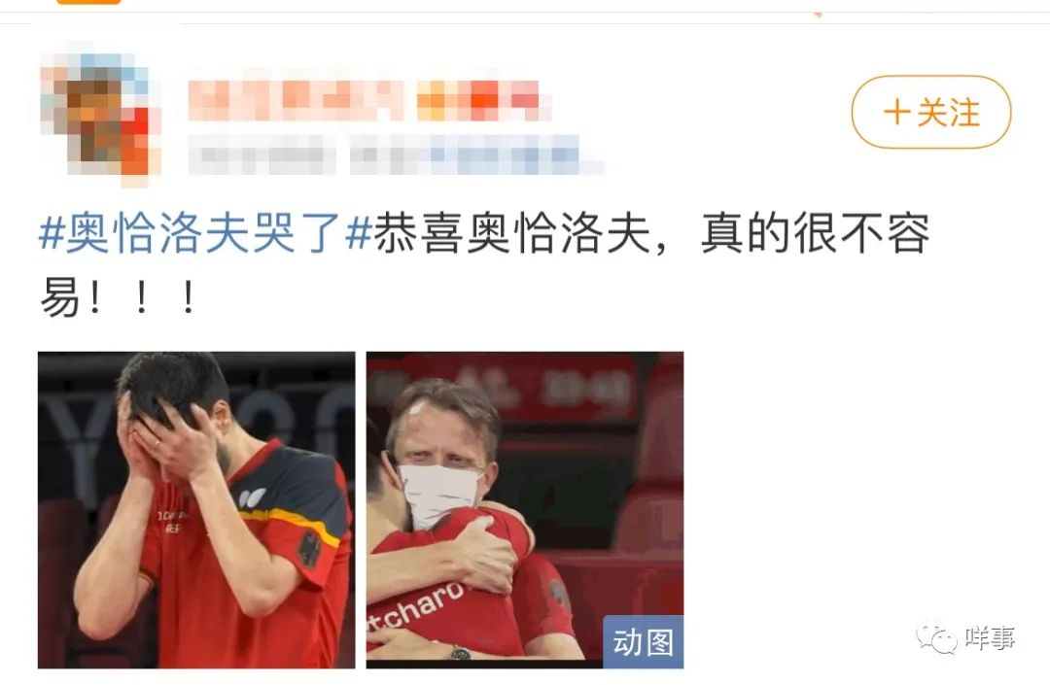Open the photo of the player covering his face
Image resolution: width=1050 pixels, height=685 pixels.
[196, 510]
